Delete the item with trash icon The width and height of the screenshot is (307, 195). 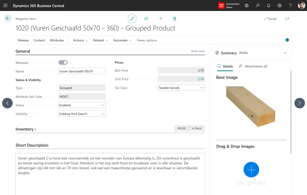[x=175, y=19]
